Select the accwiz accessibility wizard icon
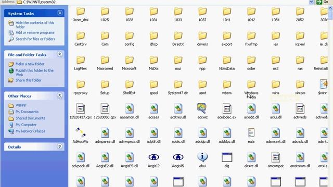This screenshot has width=333, height=187. click(x=202, y=108)
